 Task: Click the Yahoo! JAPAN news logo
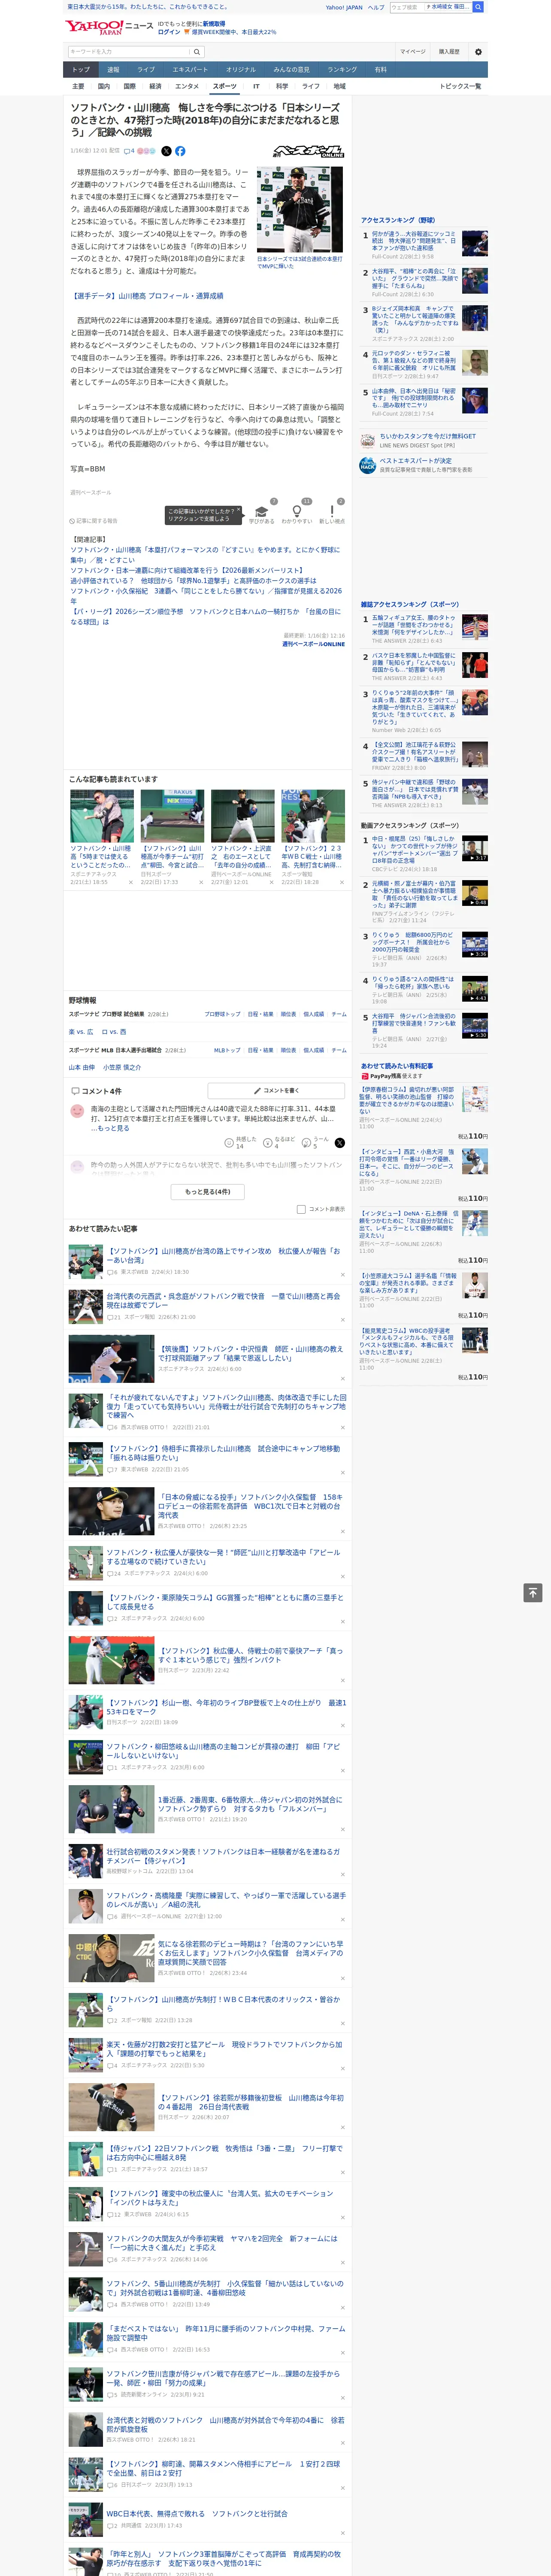[110, 27]
